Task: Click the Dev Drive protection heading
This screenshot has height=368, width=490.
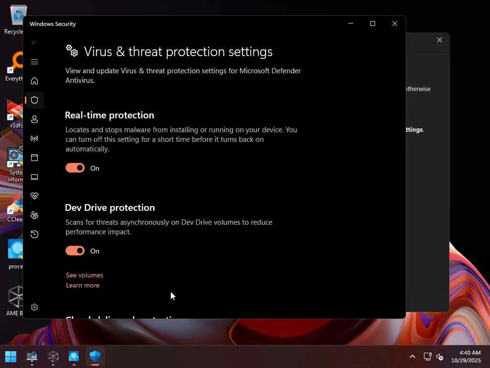Action: [110, 207]
